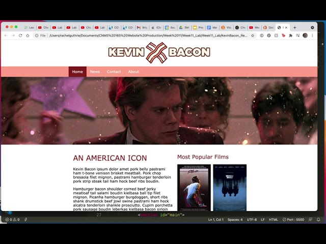Open the News nav link

[95, 72]
